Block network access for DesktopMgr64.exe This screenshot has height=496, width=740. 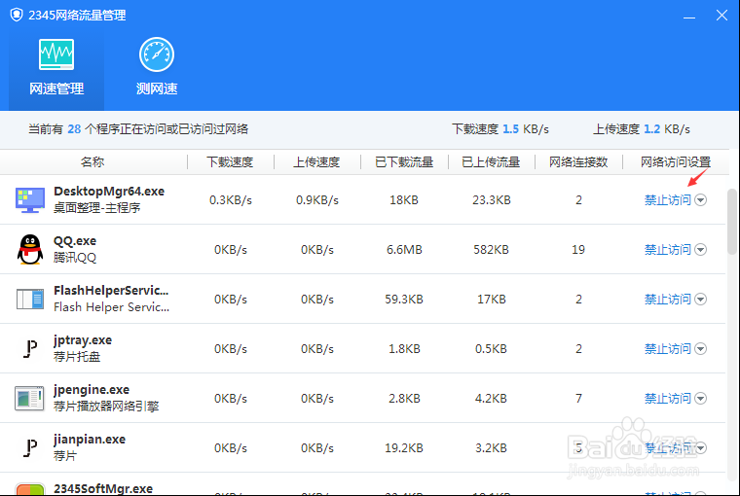(x=668, y=200)
